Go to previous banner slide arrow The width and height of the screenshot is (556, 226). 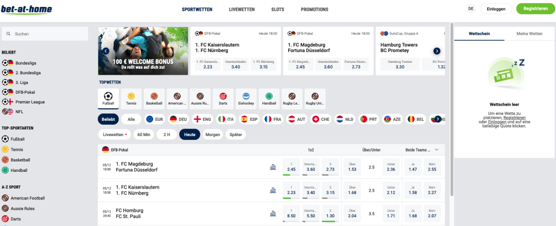pos(106,51)
